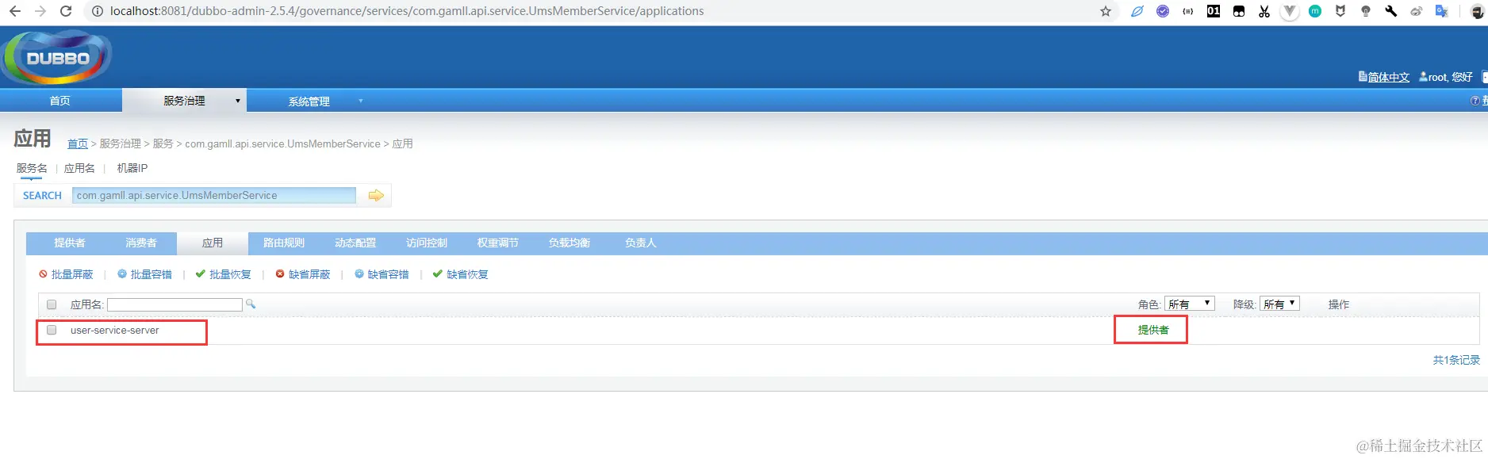This screenshot has width=1488, height=459.
Task: Go forward in browser history
Action: tap(40, 11)
